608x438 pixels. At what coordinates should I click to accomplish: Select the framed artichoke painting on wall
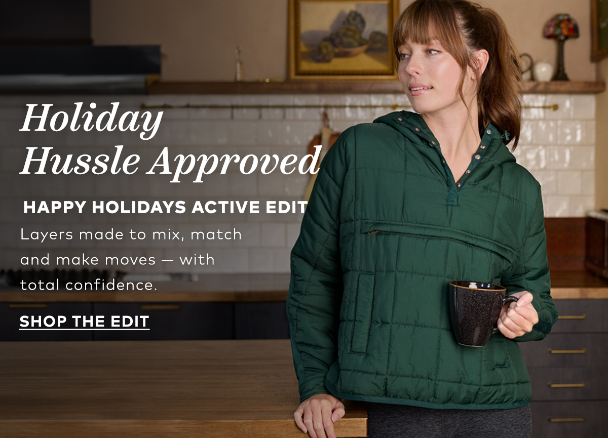point(344,39)
